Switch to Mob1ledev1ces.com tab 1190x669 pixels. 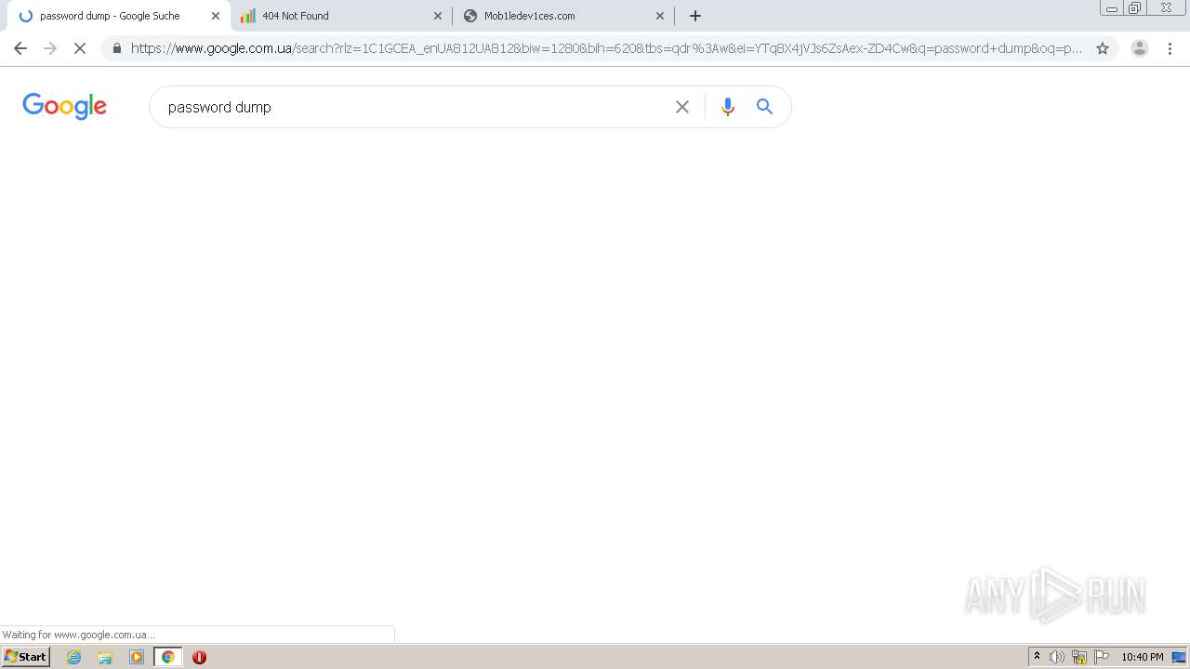563,16
